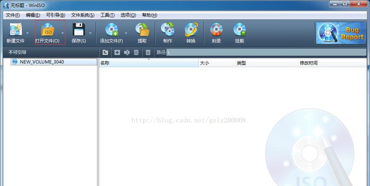
Task: Click the Open File 打开文件(O) icon
Action: coord(47,29)
